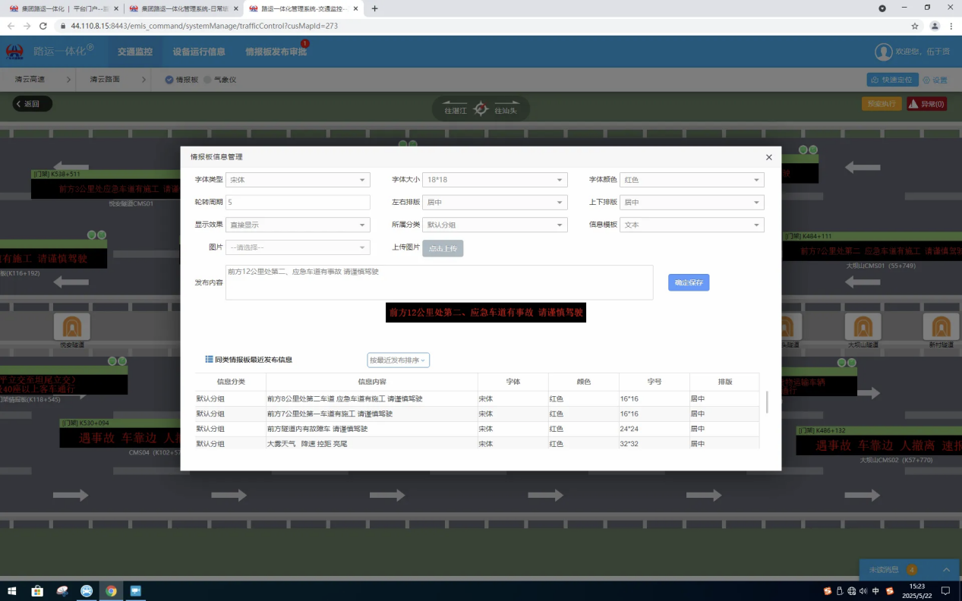
Task: Click the 快速定位 locate button
Action: pos(893,80)
